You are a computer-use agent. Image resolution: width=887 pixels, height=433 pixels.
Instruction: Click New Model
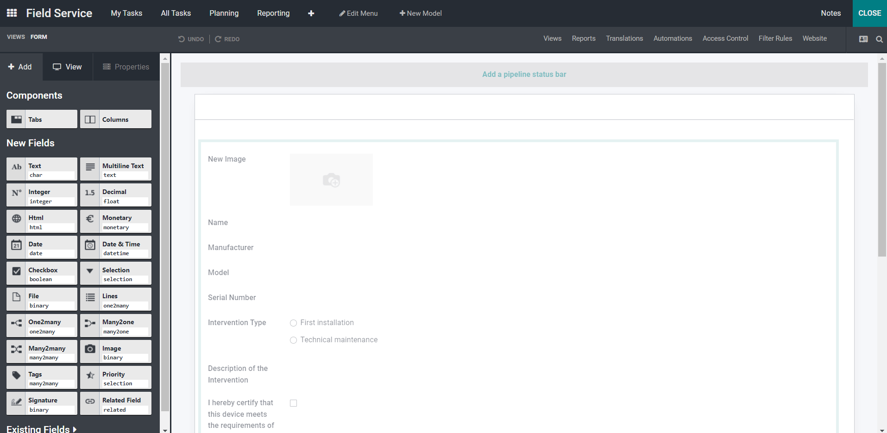coord(421,13)
